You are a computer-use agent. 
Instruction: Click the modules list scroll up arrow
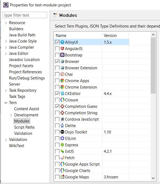[x=153, y=34]
